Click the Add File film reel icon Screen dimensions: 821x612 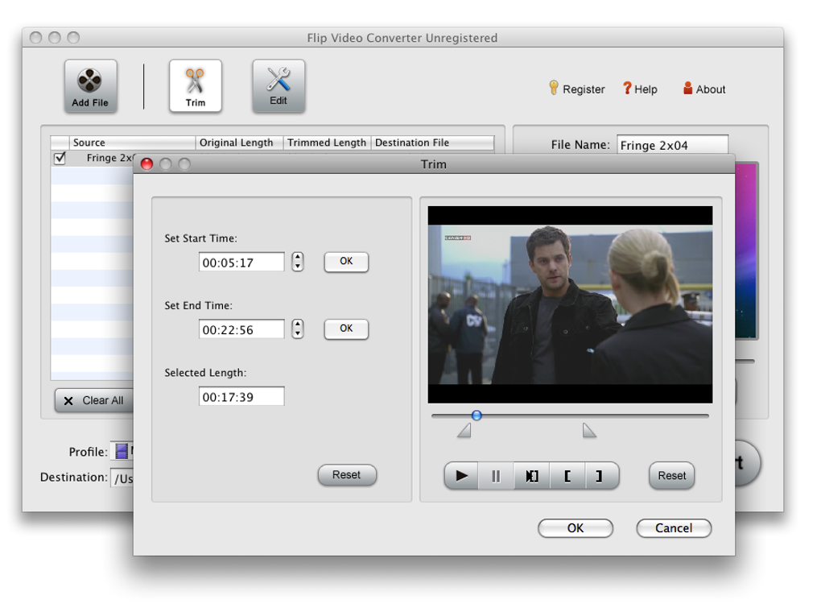pyautogui.click(x=90, y=81)
